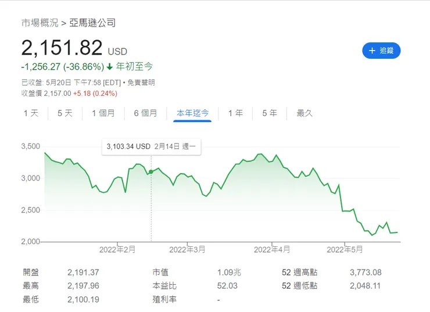Image resolution: width=430 pixels, height=312 pixels.
Task: Click the 3,000 y-axis label
Action: click(x=30, y=178)
